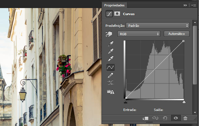Viewport: 199px width, 126px height.
Task: Open the RGB channel dropdown
Action: tap(139, 34)
